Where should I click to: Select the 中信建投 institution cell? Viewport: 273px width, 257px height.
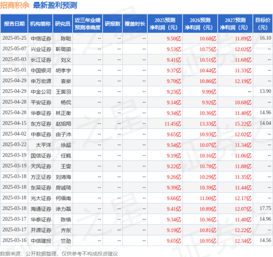(x=41, y=241)
